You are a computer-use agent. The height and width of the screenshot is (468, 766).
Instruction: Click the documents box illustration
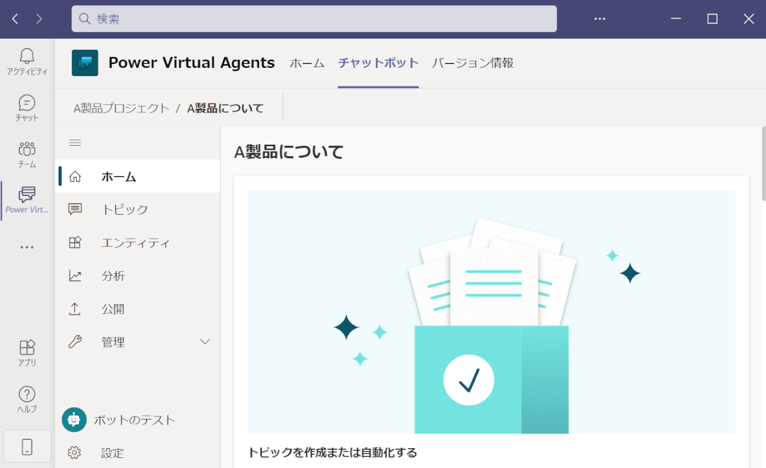pos(492,312)
